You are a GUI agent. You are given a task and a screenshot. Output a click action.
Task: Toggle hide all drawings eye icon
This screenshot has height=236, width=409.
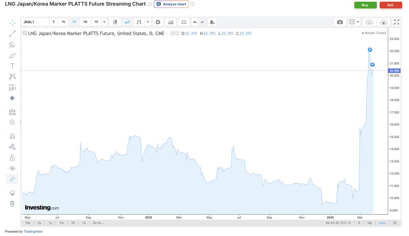click(x=12, y=168)
